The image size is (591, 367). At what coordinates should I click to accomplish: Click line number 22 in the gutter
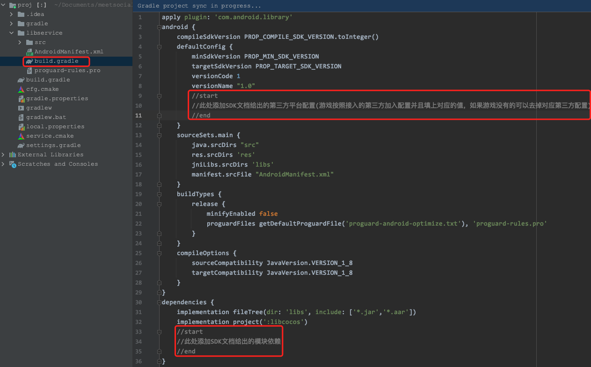click(139, 224)
